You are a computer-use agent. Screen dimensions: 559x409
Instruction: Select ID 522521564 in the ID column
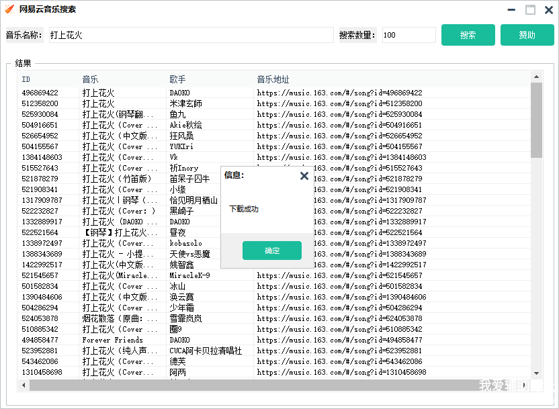coord(40,232)
